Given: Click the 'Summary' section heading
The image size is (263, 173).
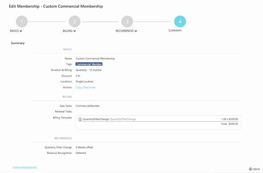Looking at the screenshot, I should point(18,43).
